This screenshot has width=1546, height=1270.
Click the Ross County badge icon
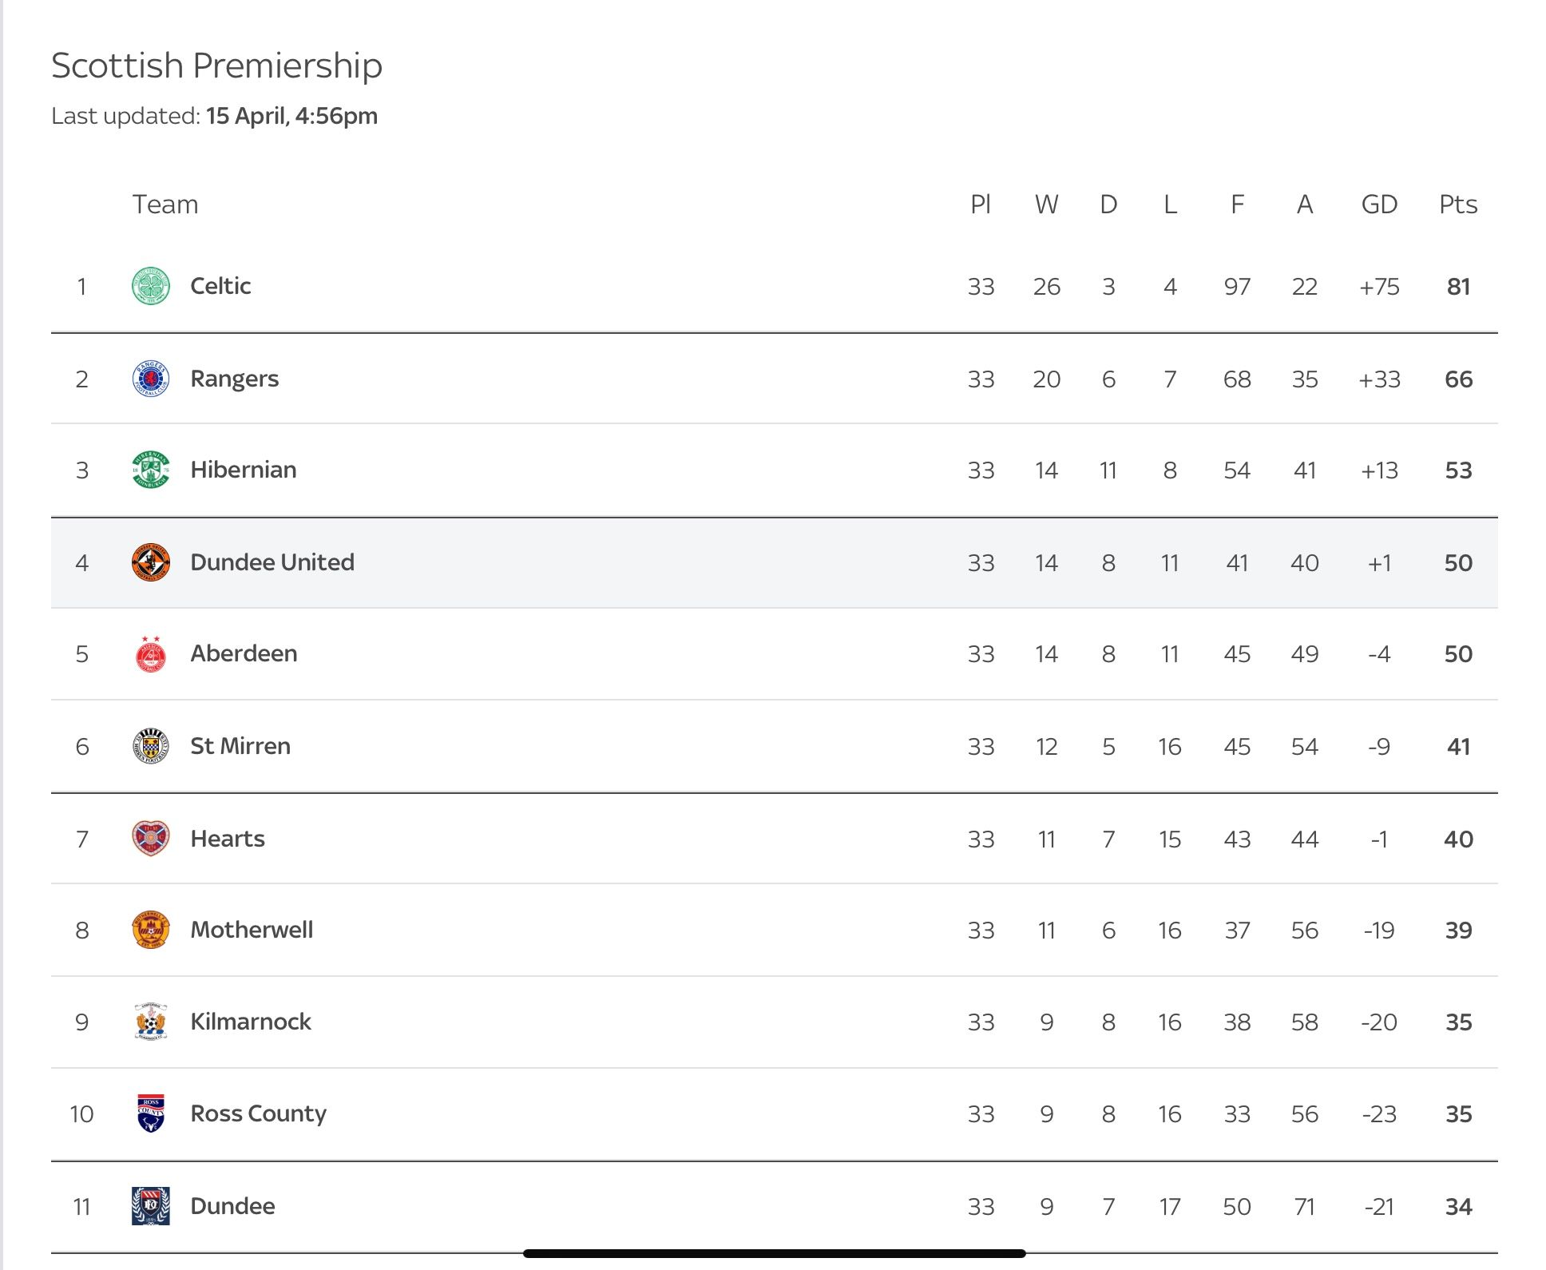pyautogui.click(x=151, y=1113)
